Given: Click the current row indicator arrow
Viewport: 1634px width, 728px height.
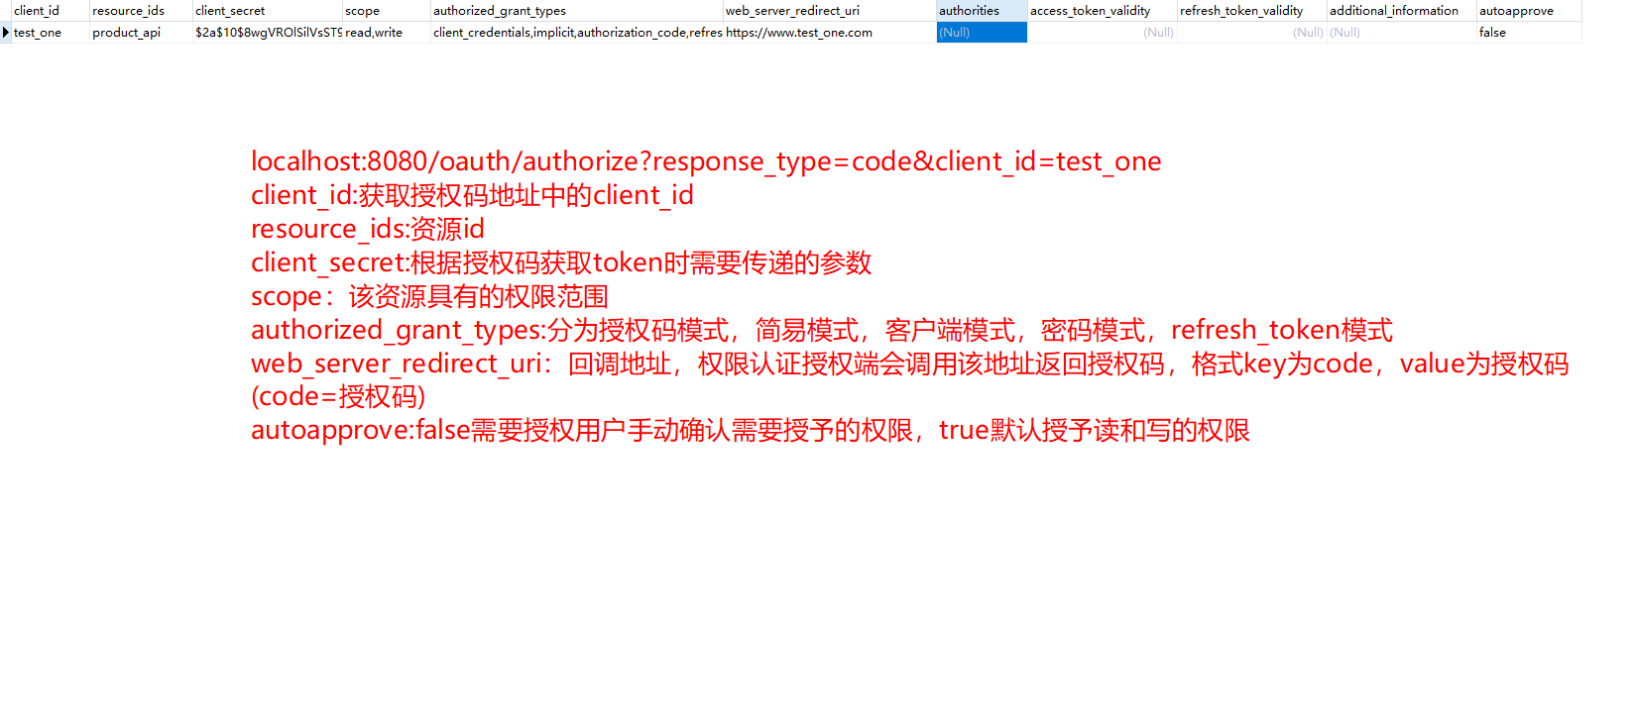Looking at the screenshot, I should (6, 33).
